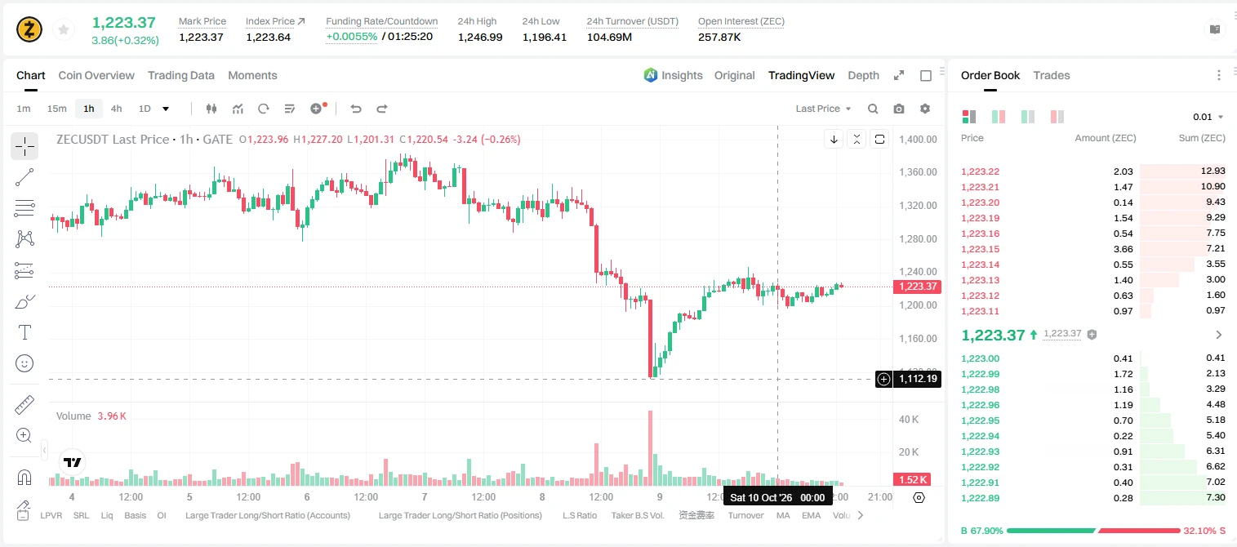Select the text annotation tool
This screenshot has width=1237, height=547.
point(24,332)
